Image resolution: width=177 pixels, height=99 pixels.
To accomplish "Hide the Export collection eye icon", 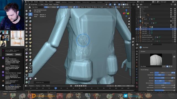I will click(x=173, y=17).
